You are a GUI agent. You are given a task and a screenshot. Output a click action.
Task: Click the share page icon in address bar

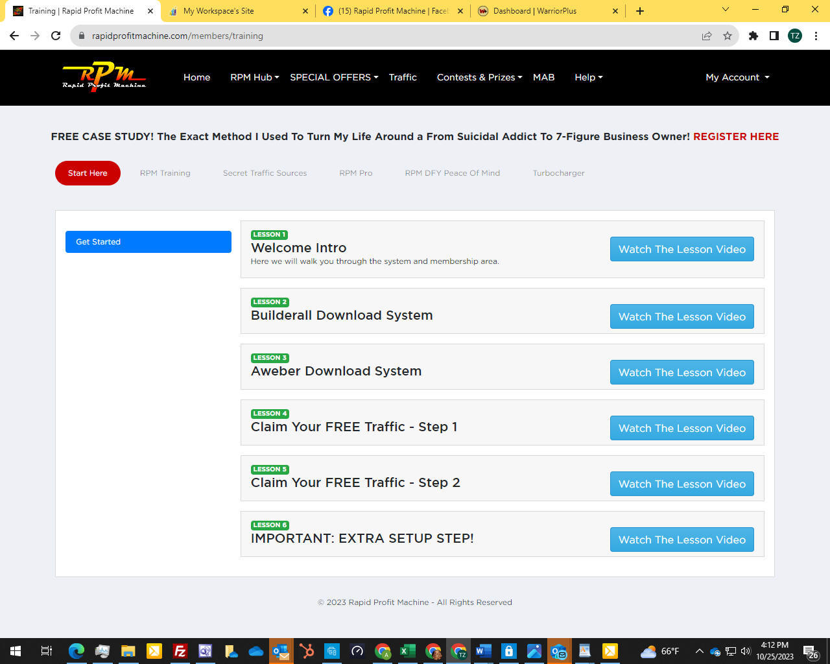(707, 36)
